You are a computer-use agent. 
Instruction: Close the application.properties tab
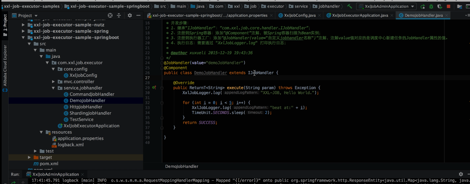(271, 16)
